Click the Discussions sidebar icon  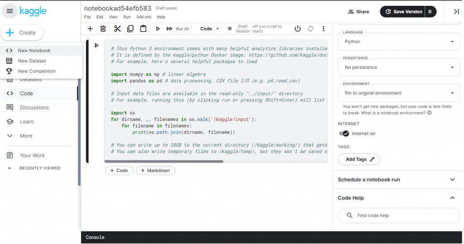point(10,107)
